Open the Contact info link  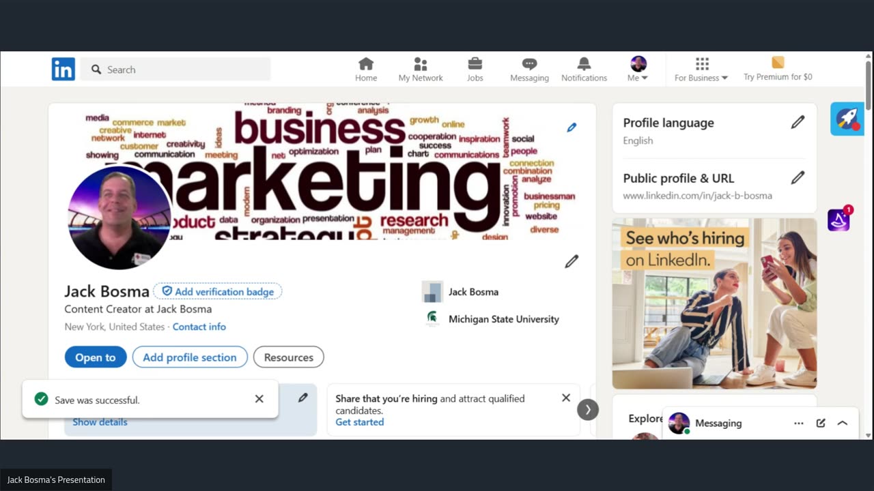tap(199, 327)
